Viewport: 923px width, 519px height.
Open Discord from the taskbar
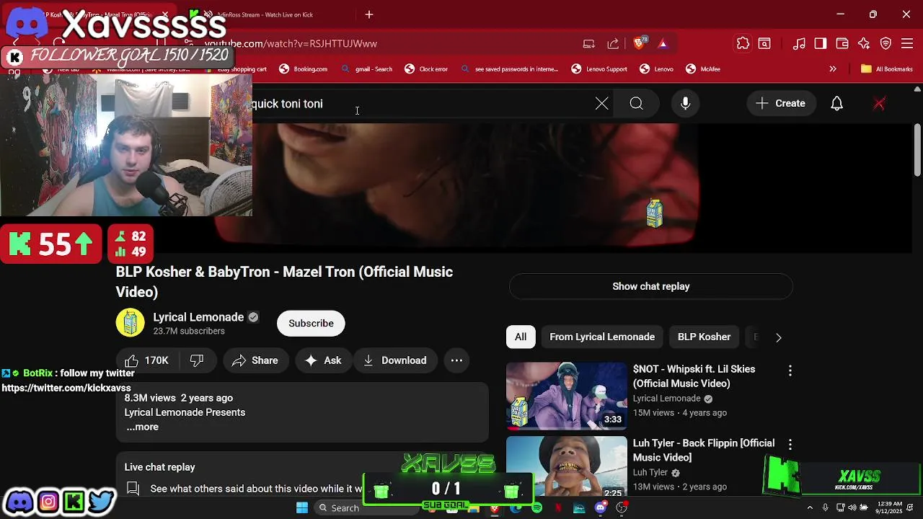click(600, 508)
